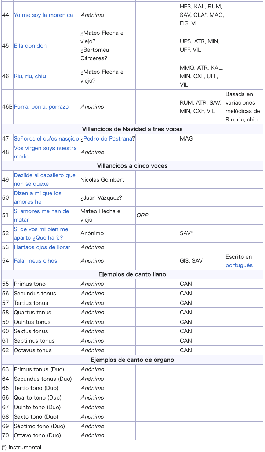Viewport: 265px width, 452px height.
Task: Open 'Si amores me han de matar' link
Action: 41,215
